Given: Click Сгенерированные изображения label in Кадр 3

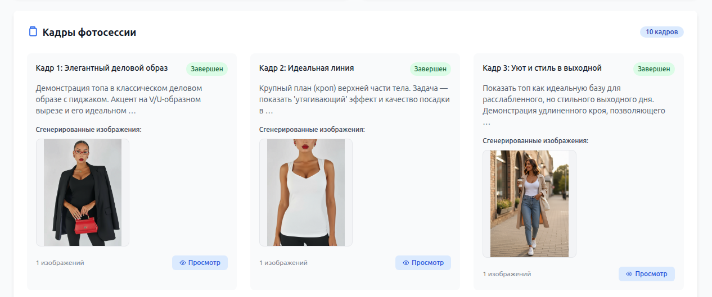Looking at the screenshot, I should [535, 141].
